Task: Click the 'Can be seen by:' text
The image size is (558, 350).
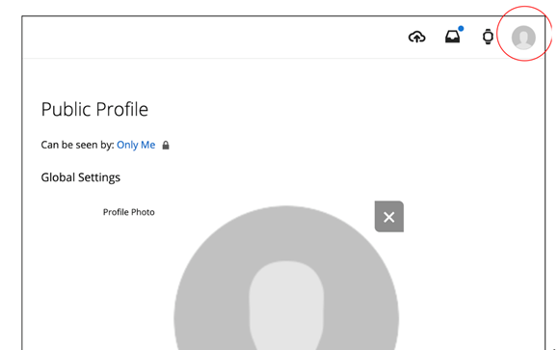Action: (x=77, y=145)
